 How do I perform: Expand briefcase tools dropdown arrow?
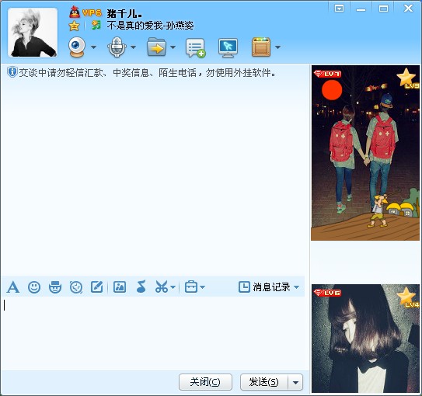(x=202, y=287)
